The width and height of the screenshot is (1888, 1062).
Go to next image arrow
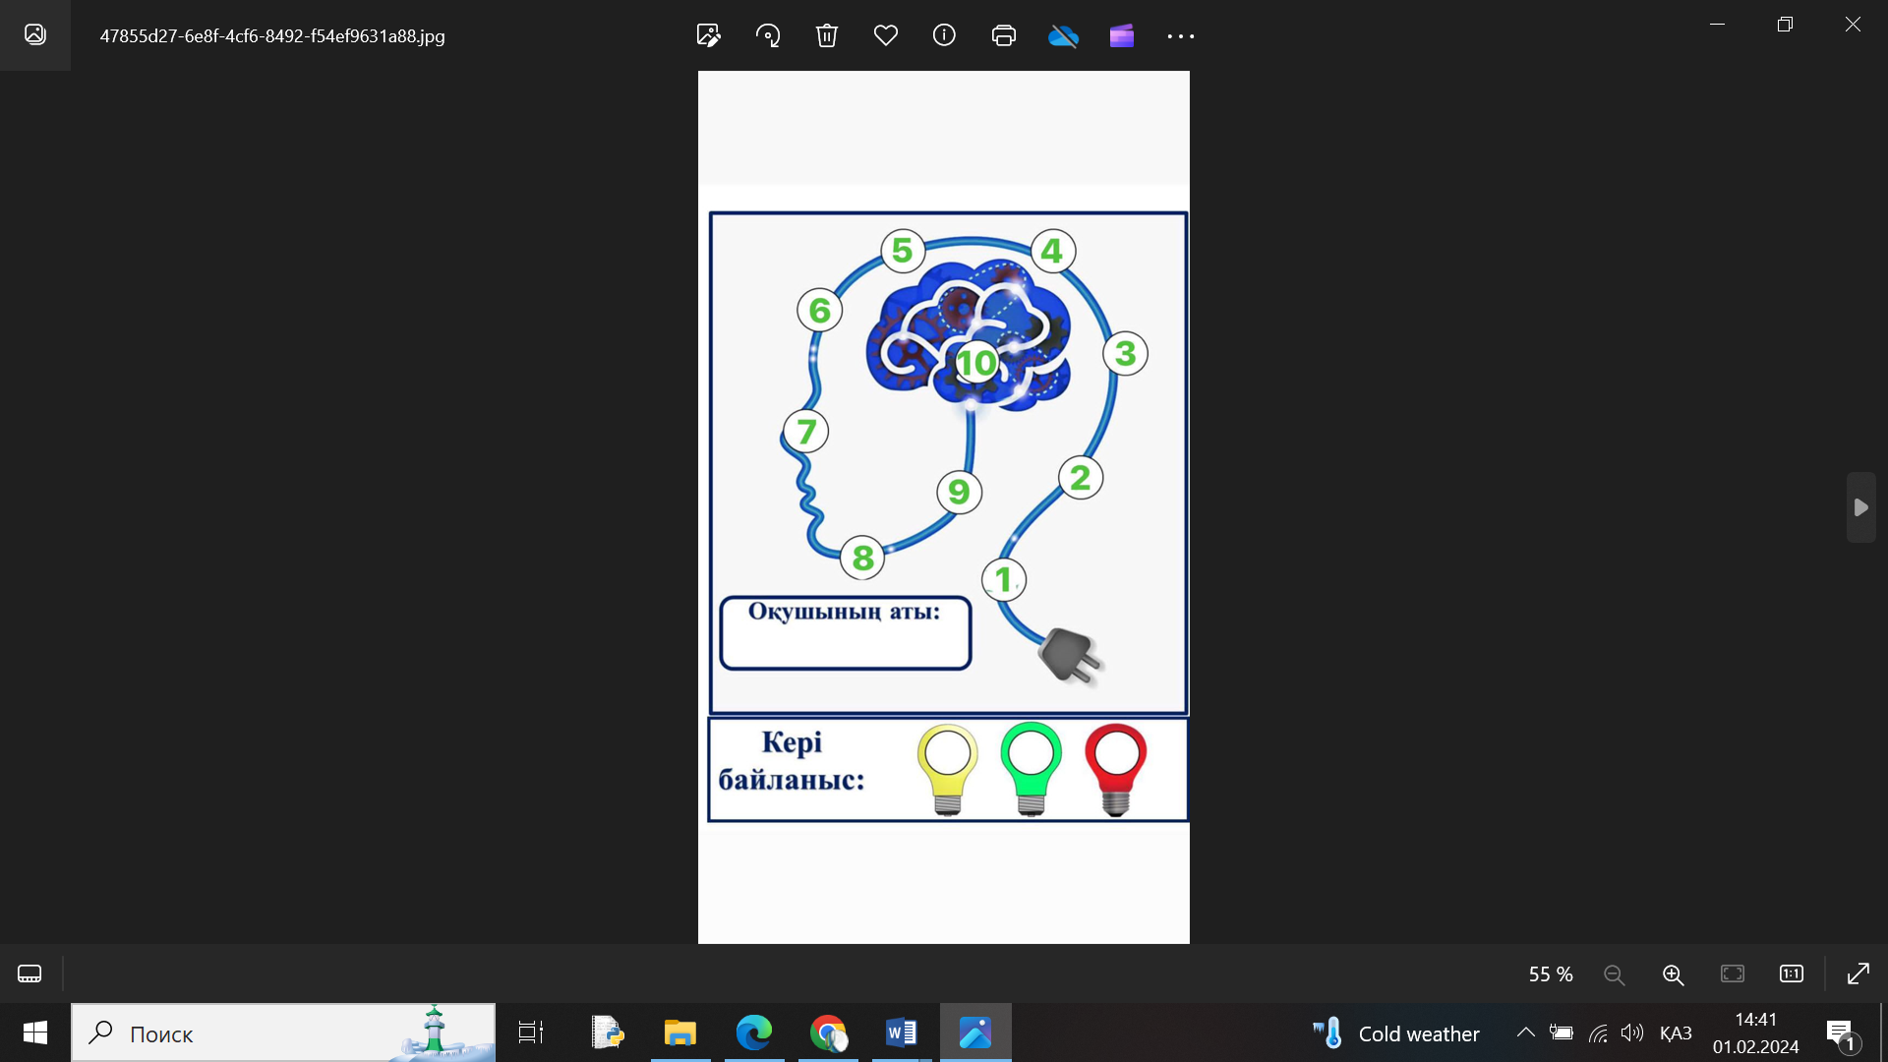pos(1860,507)
